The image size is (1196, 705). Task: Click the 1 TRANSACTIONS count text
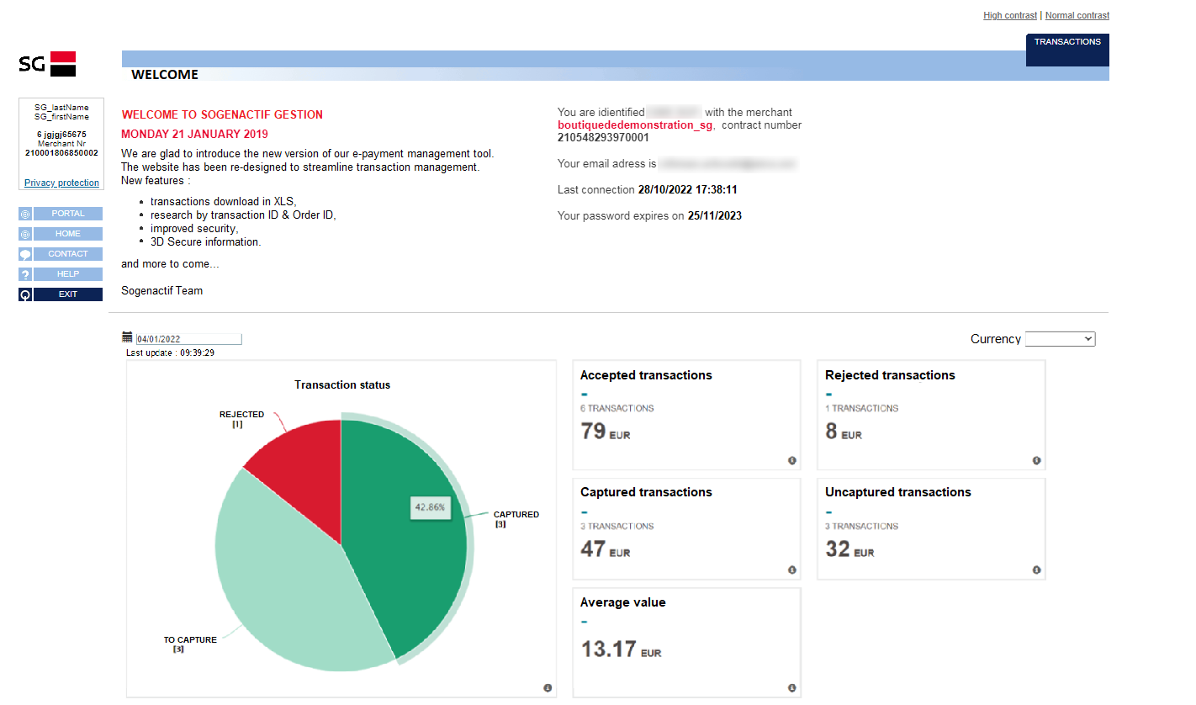[x=862, y=408]
